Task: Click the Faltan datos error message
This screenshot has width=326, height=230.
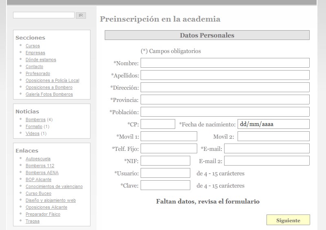Action: (208, 201)
